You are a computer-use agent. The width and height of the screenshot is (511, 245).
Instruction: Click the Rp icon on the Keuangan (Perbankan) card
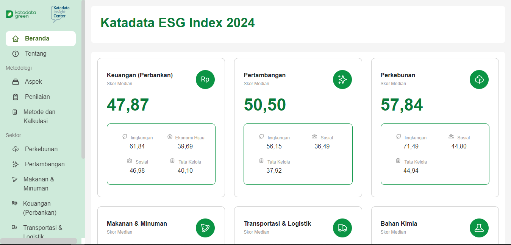tap(205, 80)
